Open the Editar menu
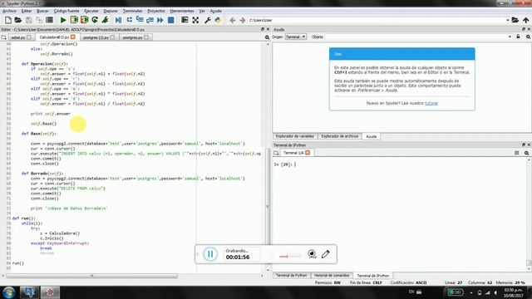This screenshot has width=532, height=299. (x=27, y=11)
